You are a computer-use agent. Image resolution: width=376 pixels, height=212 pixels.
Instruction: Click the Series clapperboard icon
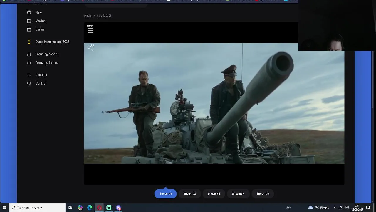click(29, 29)
